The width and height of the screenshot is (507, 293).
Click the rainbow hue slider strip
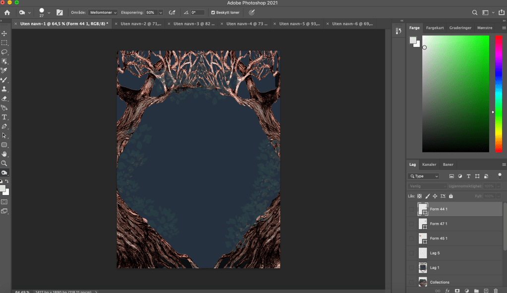click(499, 94)
